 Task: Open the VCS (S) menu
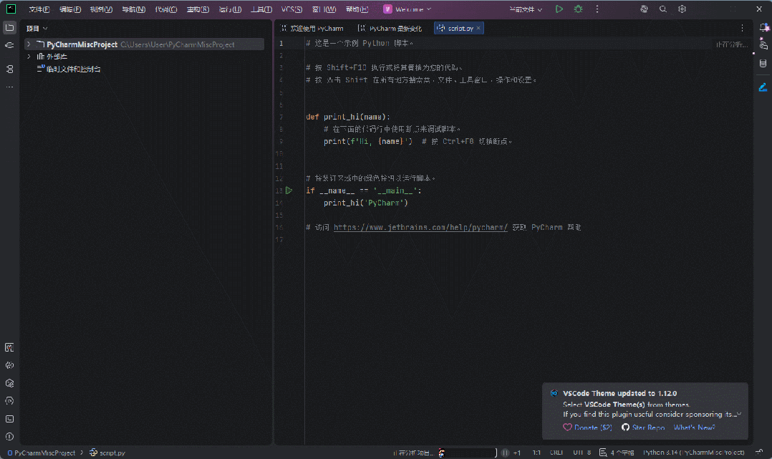(291, 9)
